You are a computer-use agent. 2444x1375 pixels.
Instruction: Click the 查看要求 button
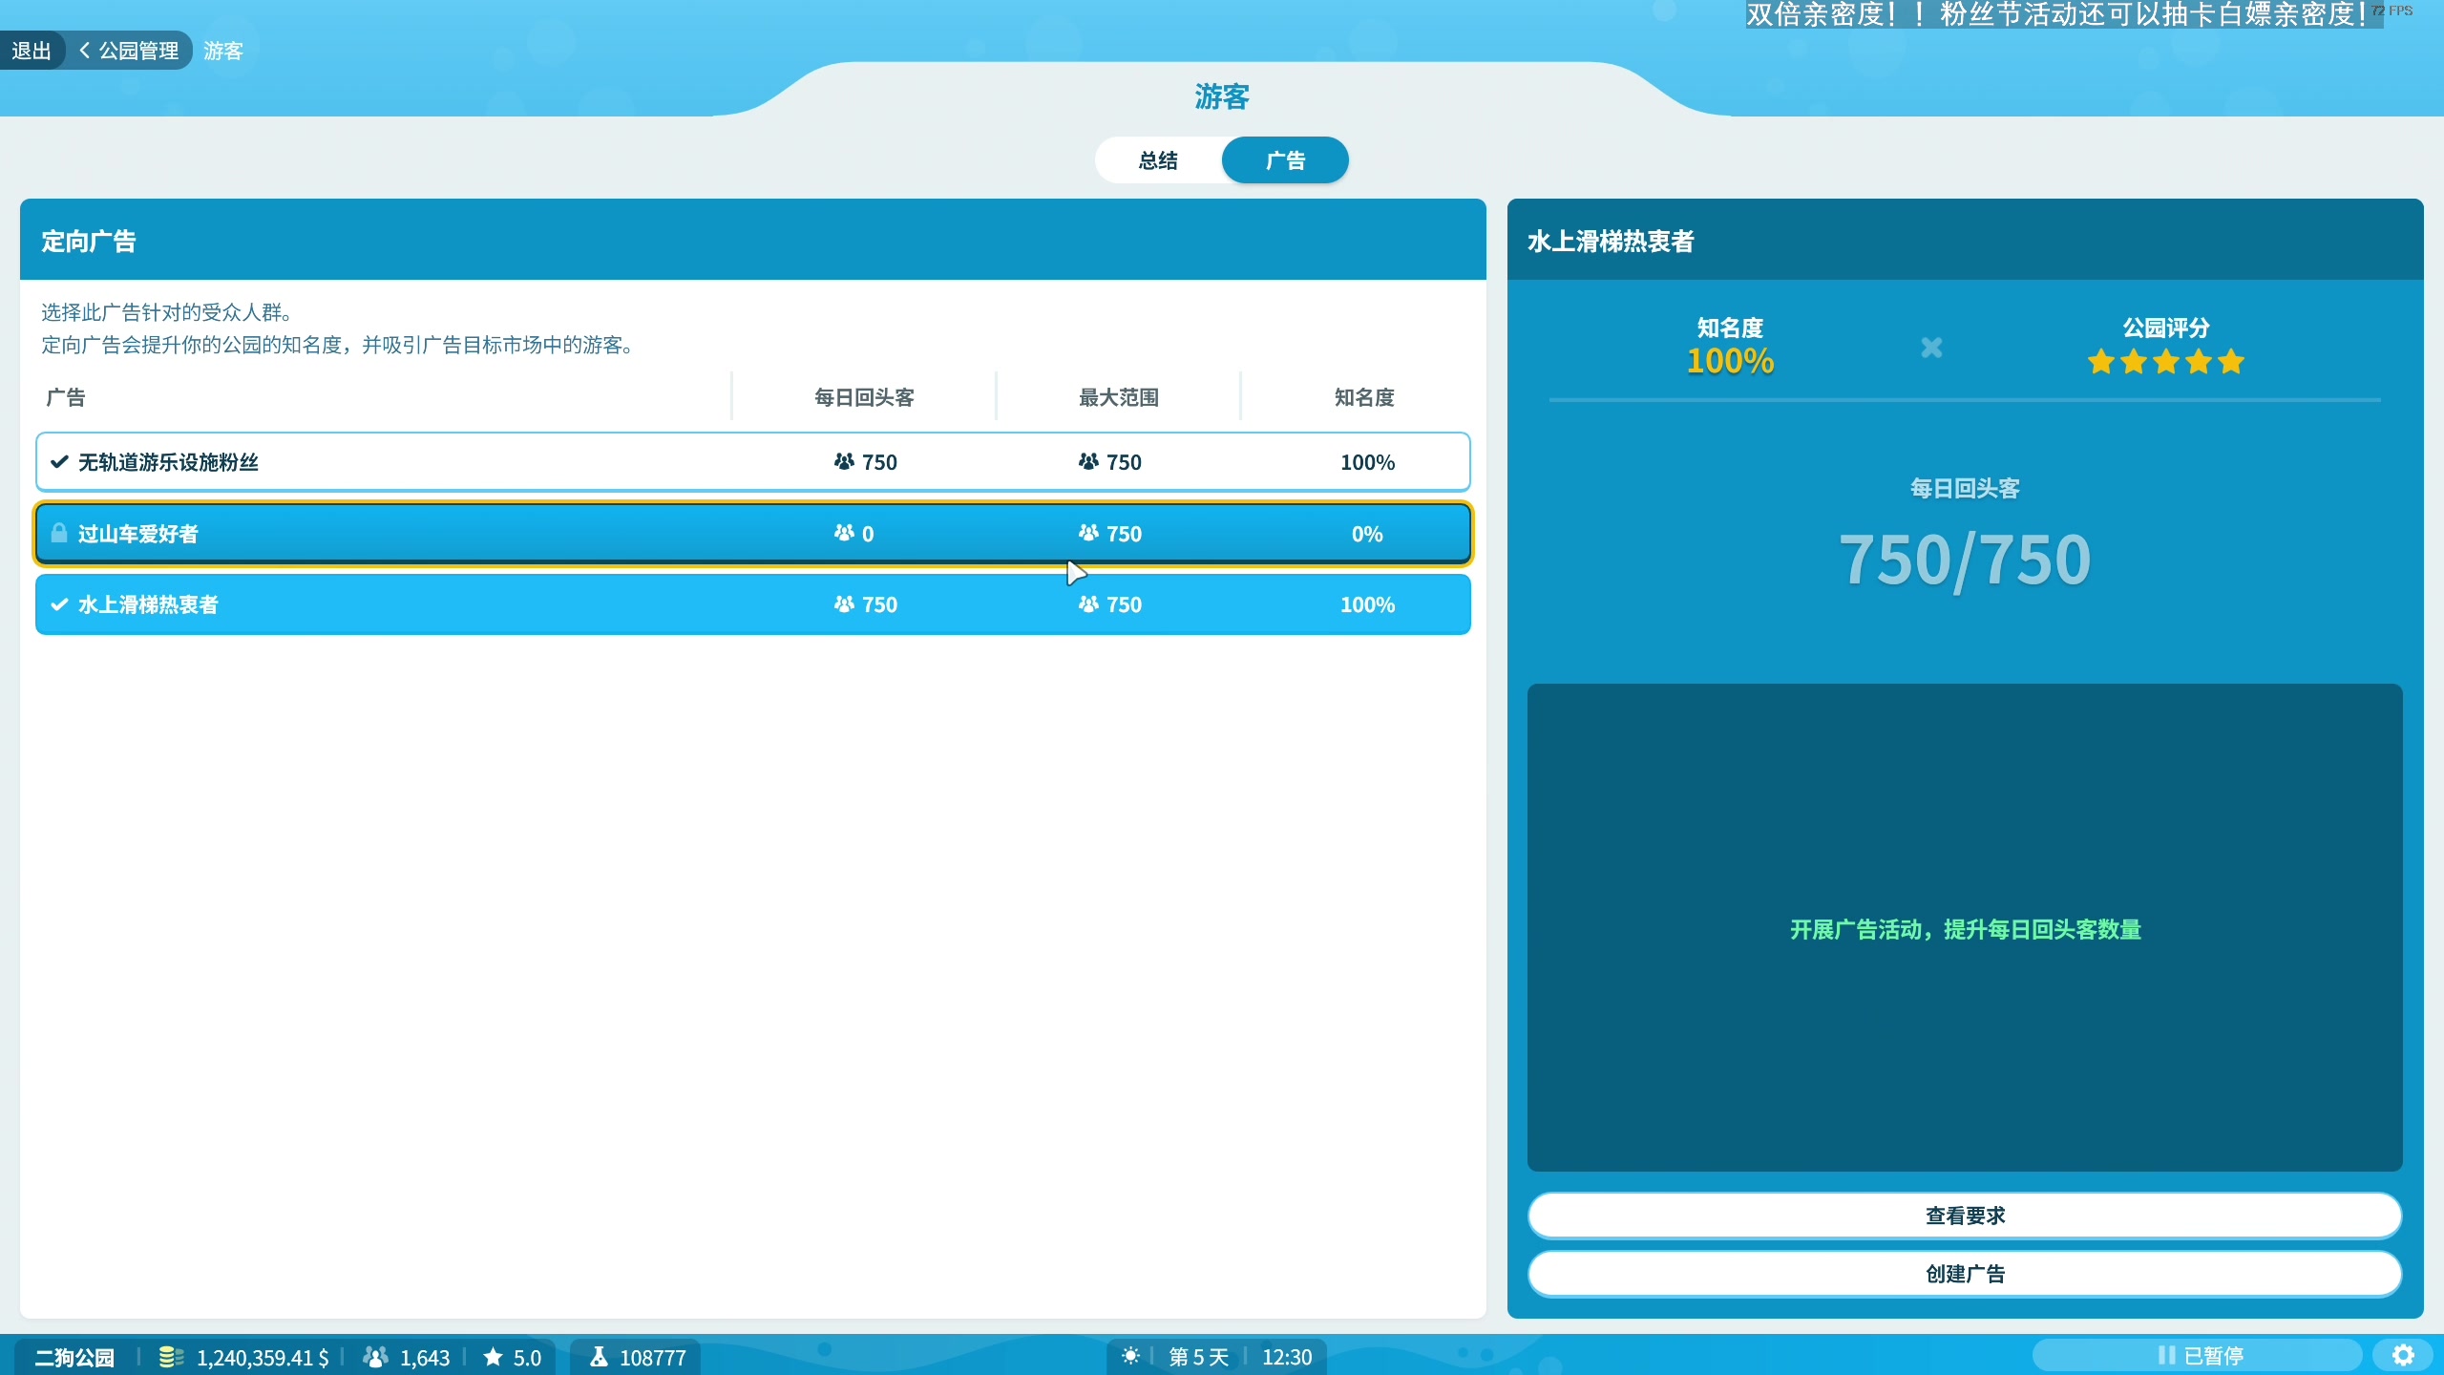click(x=1965, y=1216)
